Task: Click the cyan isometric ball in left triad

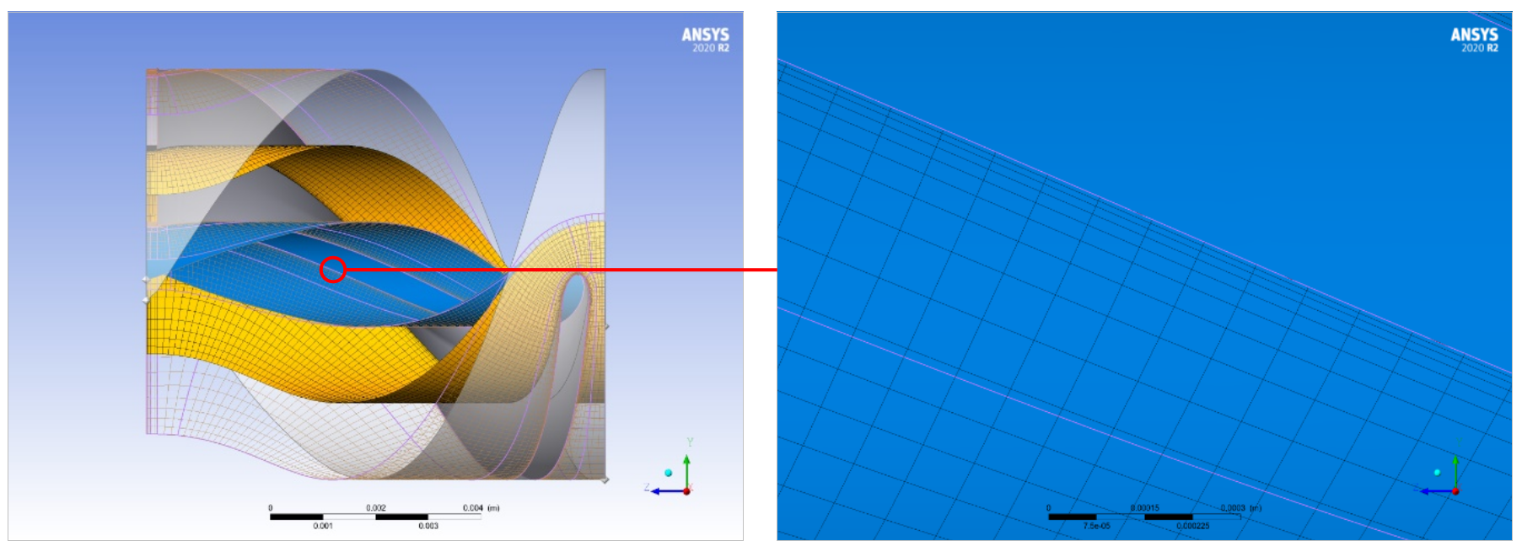Action: coord(668,473)
